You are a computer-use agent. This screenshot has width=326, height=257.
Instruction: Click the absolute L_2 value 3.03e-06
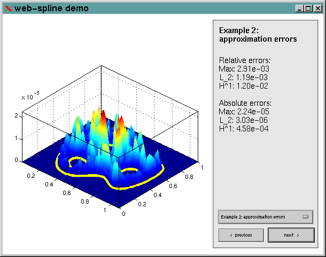pos(247,120)
